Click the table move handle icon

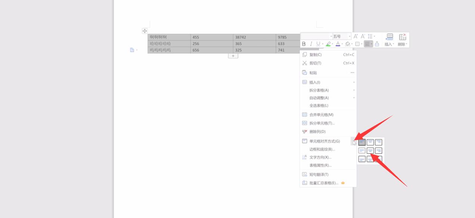[145, 31]
